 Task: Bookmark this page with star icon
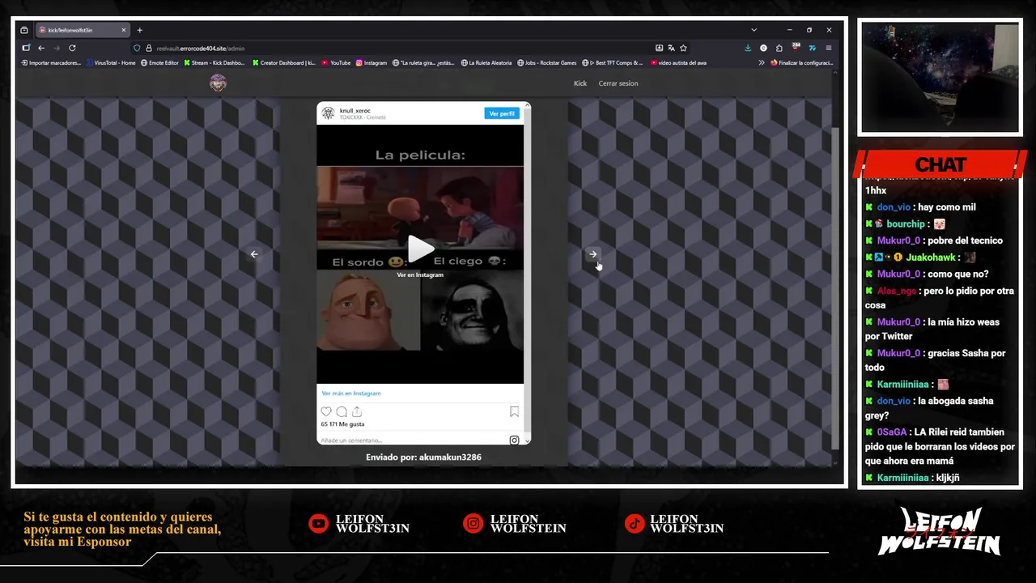683,48
